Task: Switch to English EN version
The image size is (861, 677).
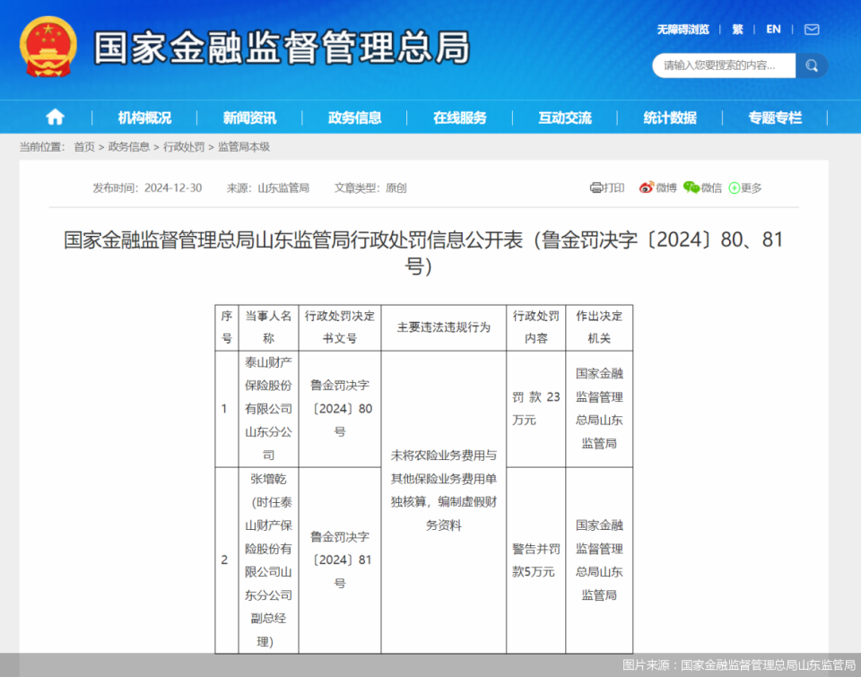Action: tap(773, 30)
